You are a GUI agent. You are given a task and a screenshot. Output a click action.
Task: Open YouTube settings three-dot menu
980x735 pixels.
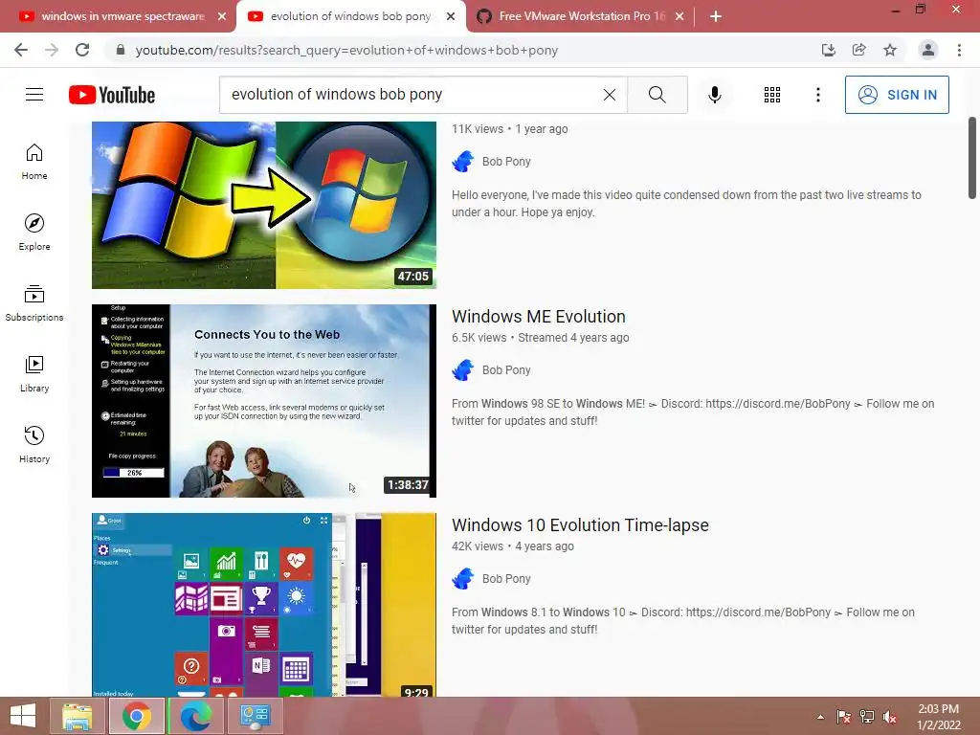tap(817, 95)
